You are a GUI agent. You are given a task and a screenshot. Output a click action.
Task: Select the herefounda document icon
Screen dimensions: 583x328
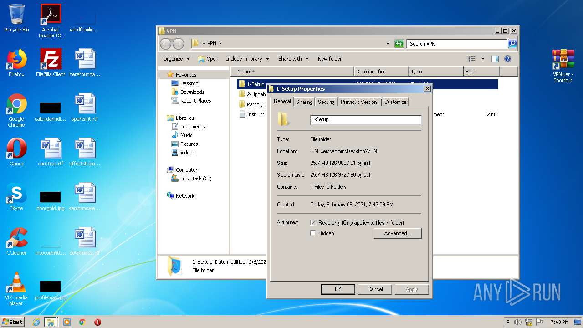[85, 62]
